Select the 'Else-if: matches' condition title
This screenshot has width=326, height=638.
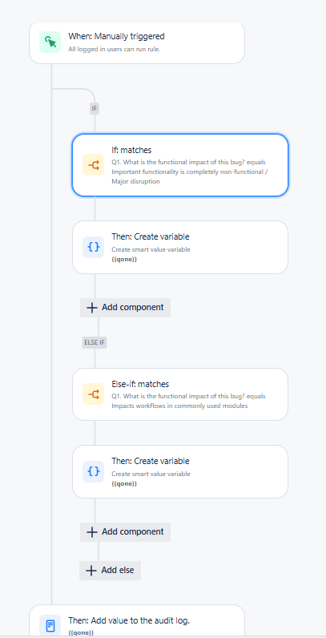(x=140, y=384)
